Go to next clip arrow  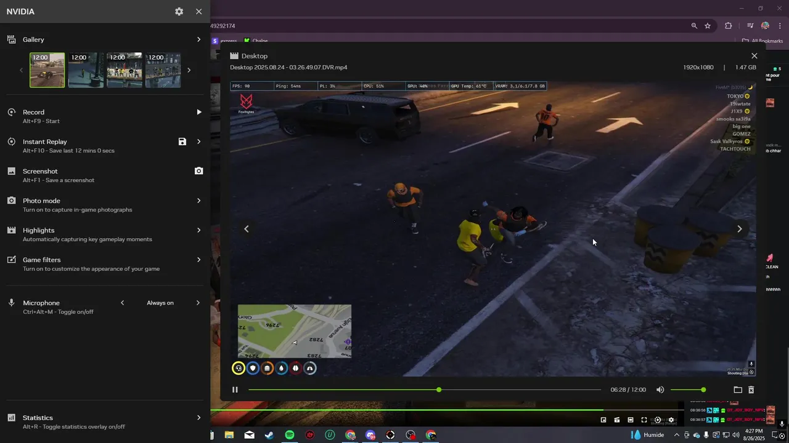click(x=740, y=229)
